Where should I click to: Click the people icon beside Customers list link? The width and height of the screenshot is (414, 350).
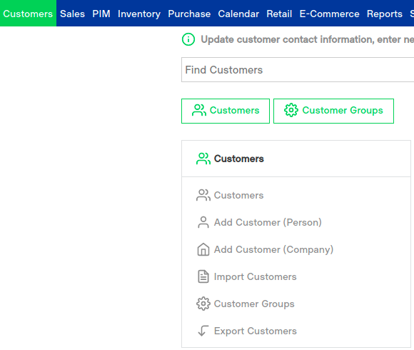click(203, 195)
